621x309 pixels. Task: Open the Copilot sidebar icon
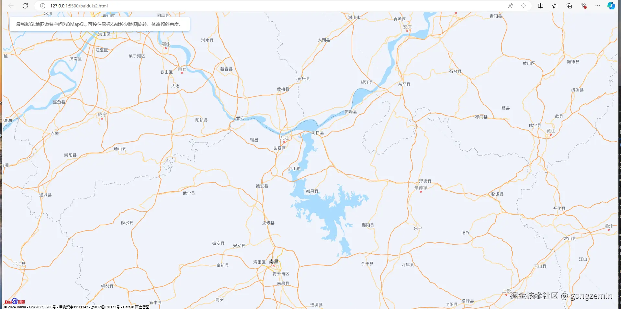611,6
